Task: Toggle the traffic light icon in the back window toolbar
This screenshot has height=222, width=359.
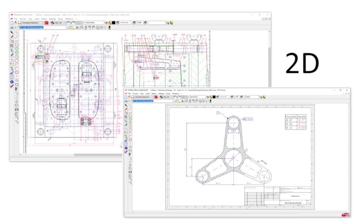Action: point(110,27)
